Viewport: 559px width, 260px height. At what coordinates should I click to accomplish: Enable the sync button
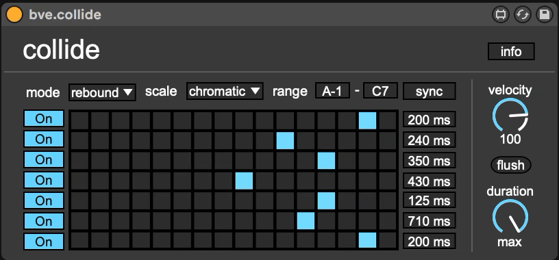pos(430,91)
